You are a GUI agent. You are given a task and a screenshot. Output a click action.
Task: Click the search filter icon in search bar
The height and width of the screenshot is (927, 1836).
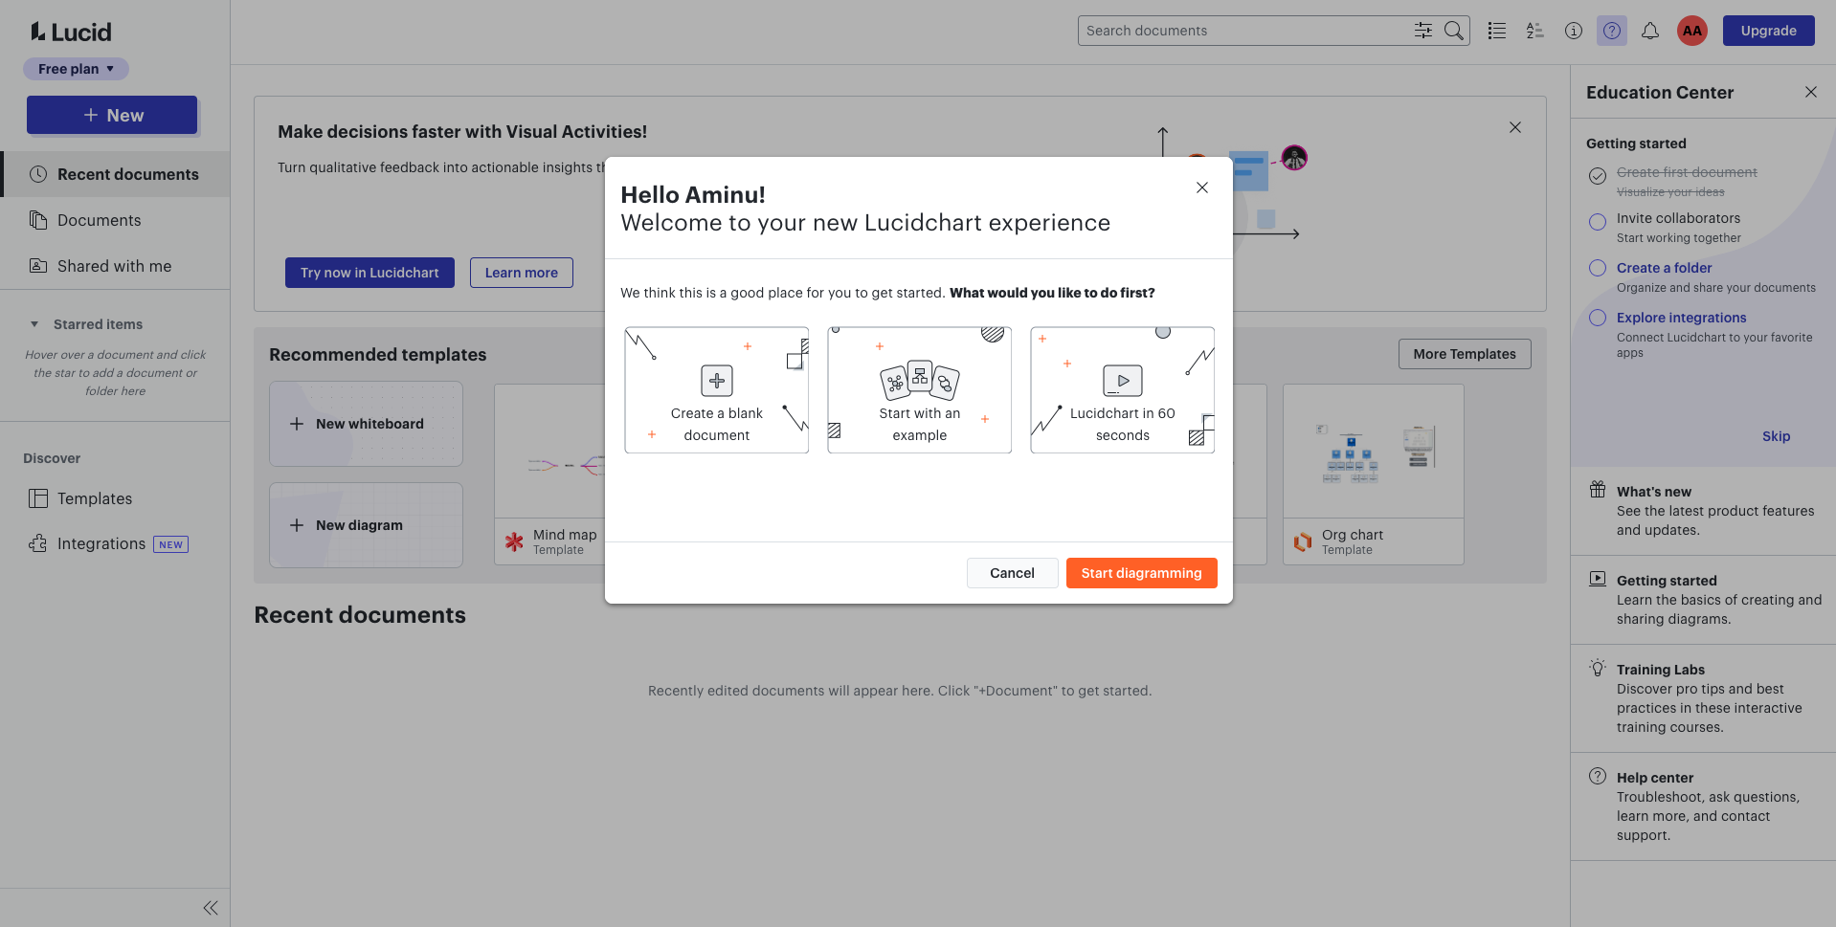tap(1423, 31)
